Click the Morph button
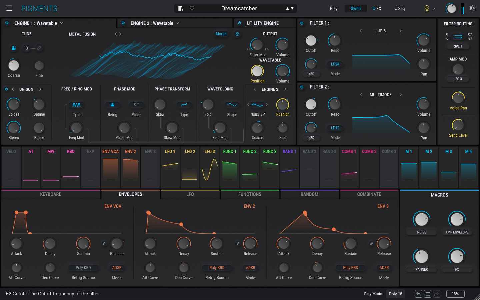Screen dimensions: 480x300 221,34
